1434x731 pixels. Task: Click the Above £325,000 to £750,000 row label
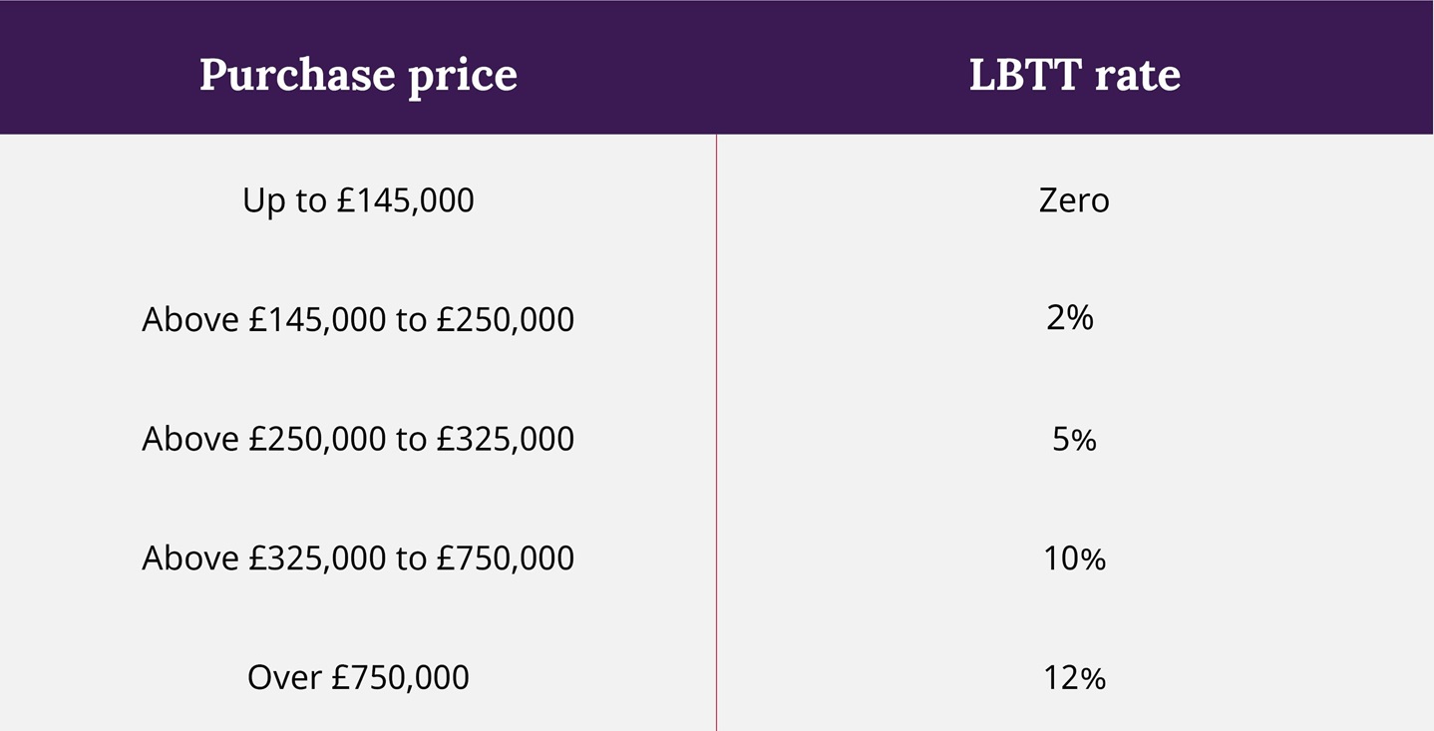[358, 557]
